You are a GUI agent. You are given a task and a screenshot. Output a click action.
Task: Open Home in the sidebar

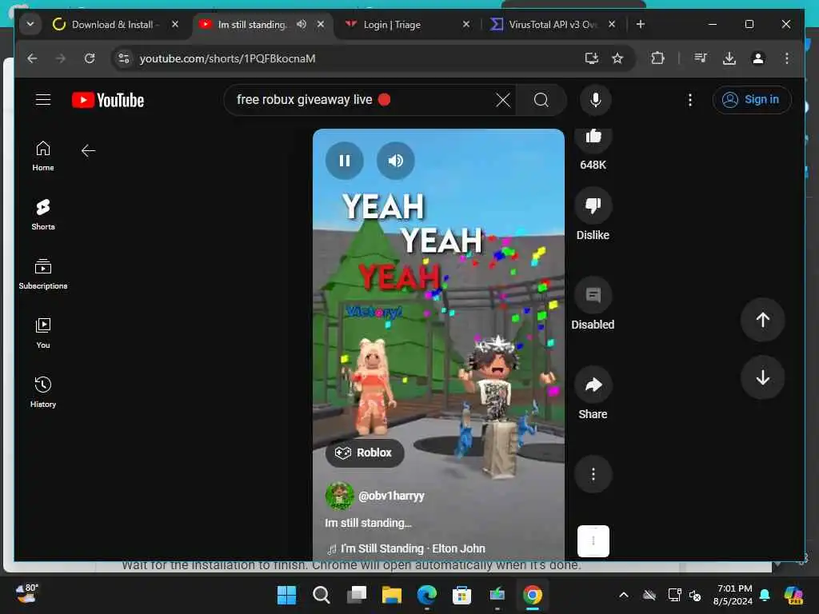point(43,156)
